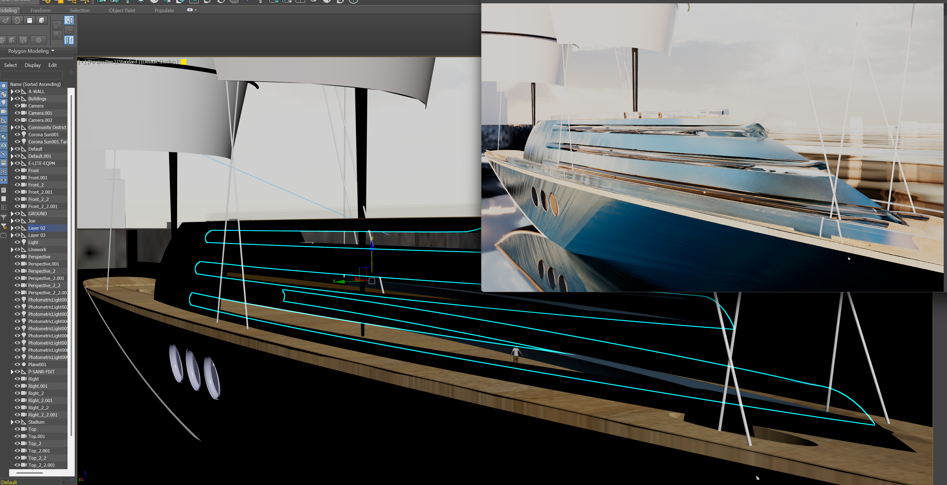
Task: Expand the A-WALL layer tree
Action: pos(12,91)
